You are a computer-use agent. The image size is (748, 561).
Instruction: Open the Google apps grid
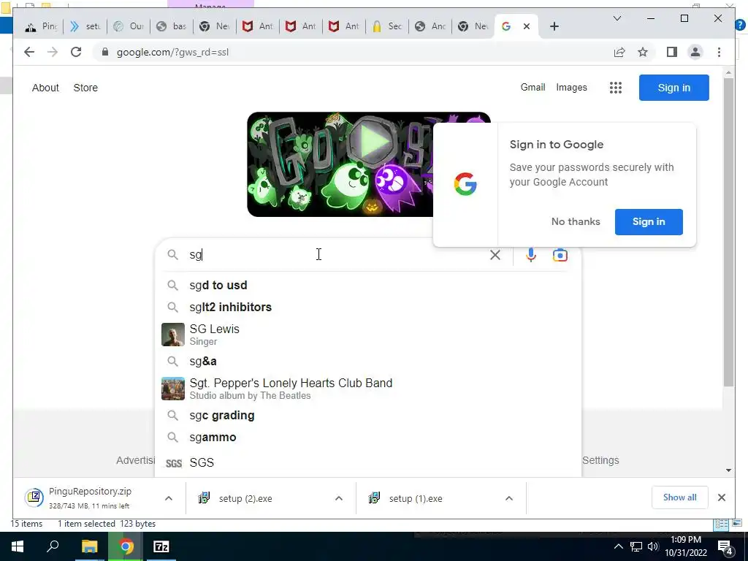[x=615, y=88]
